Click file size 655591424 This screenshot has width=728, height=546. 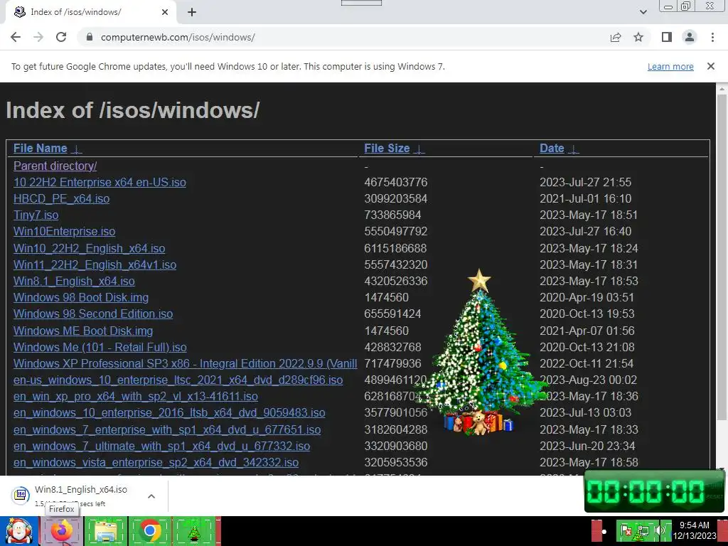point(392,314)
